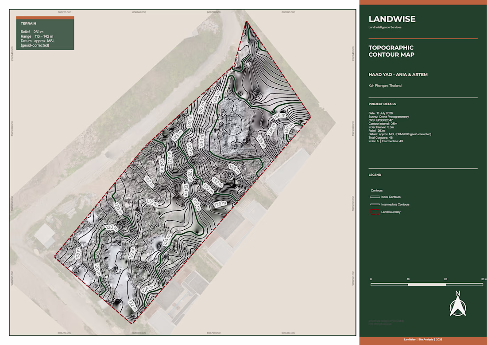Click the 'Date: 15 July 2026' line

pos(380,113)
